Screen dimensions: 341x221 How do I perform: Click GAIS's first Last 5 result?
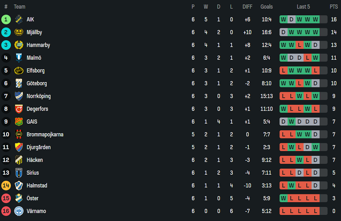[x=283, y=121]
